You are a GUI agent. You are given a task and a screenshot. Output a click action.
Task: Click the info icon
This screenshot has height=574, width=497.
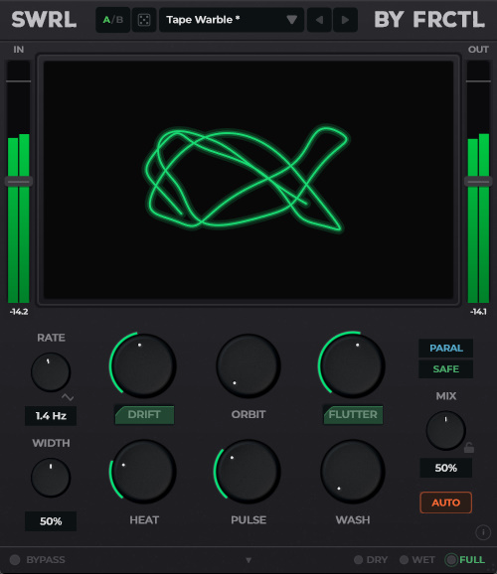click(483, 532)
